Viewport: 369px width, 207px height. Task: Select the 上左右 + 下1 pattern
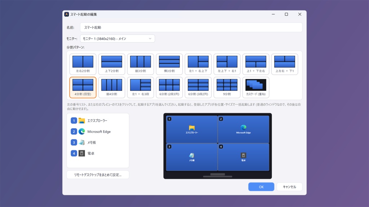pyautogui.click(x=285, y=64)
